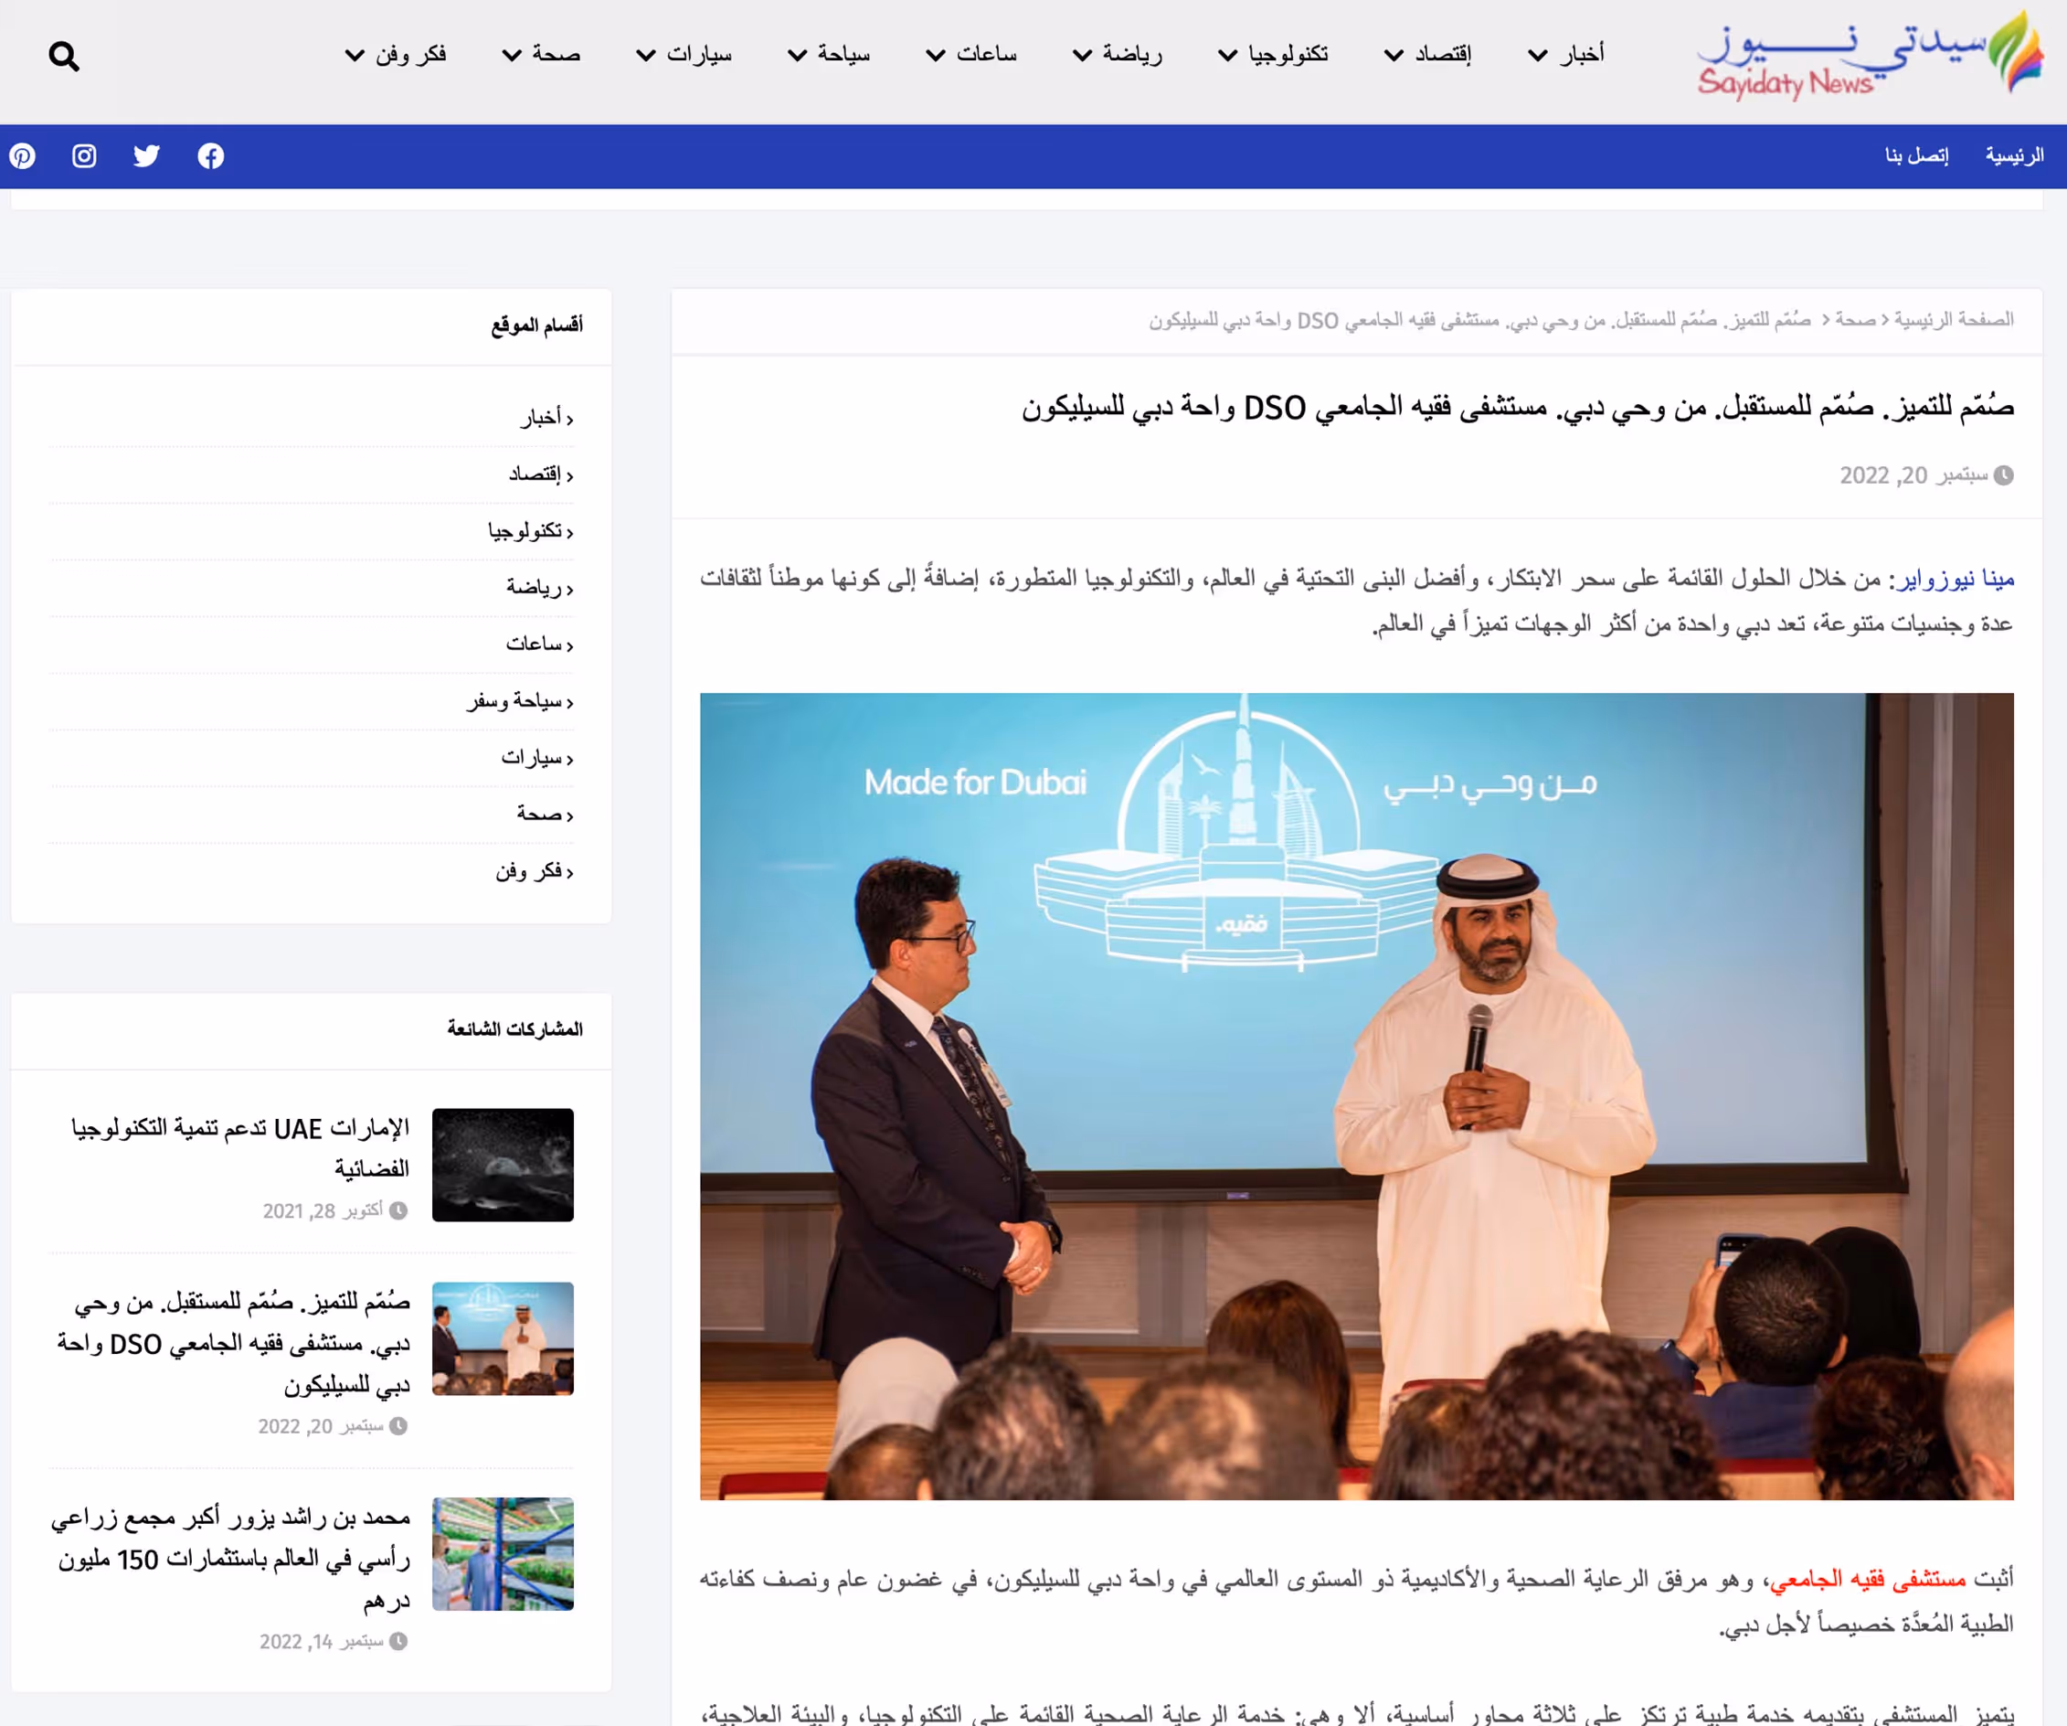The height and width of the screenshot is (1726, 2067).
Task: Click the مينا نيوزواير link in article
Action: click(x=1955, y=579)
